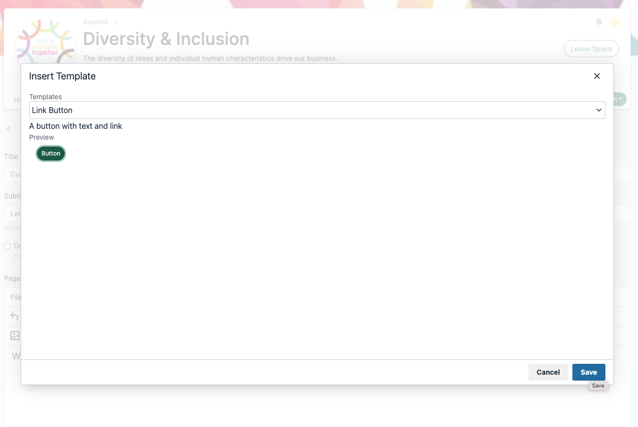Click the insert image icon in editor
Image resolution: width=638 pixels, height=427 pixels.
click(15, 336)
